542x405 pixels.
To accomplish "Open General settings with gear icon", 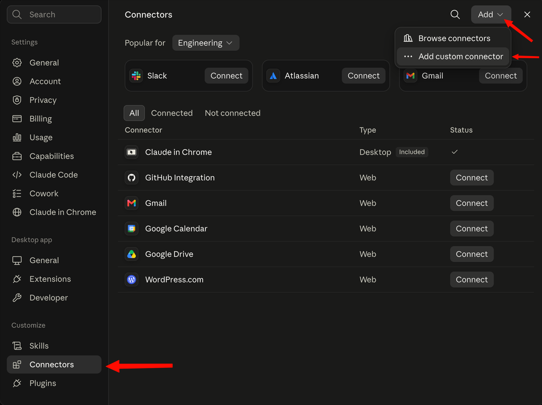I will click(x=55, y=62).
